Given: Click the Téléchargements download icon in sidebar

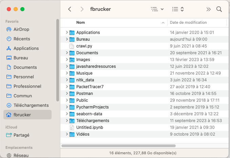Looking at the screenshot, I should (9, 105).
